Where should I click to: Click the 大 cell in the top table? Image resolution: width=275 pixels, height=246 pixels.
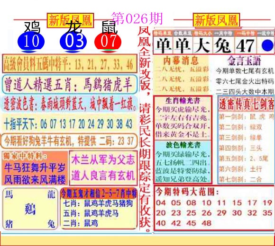point(203,45)
